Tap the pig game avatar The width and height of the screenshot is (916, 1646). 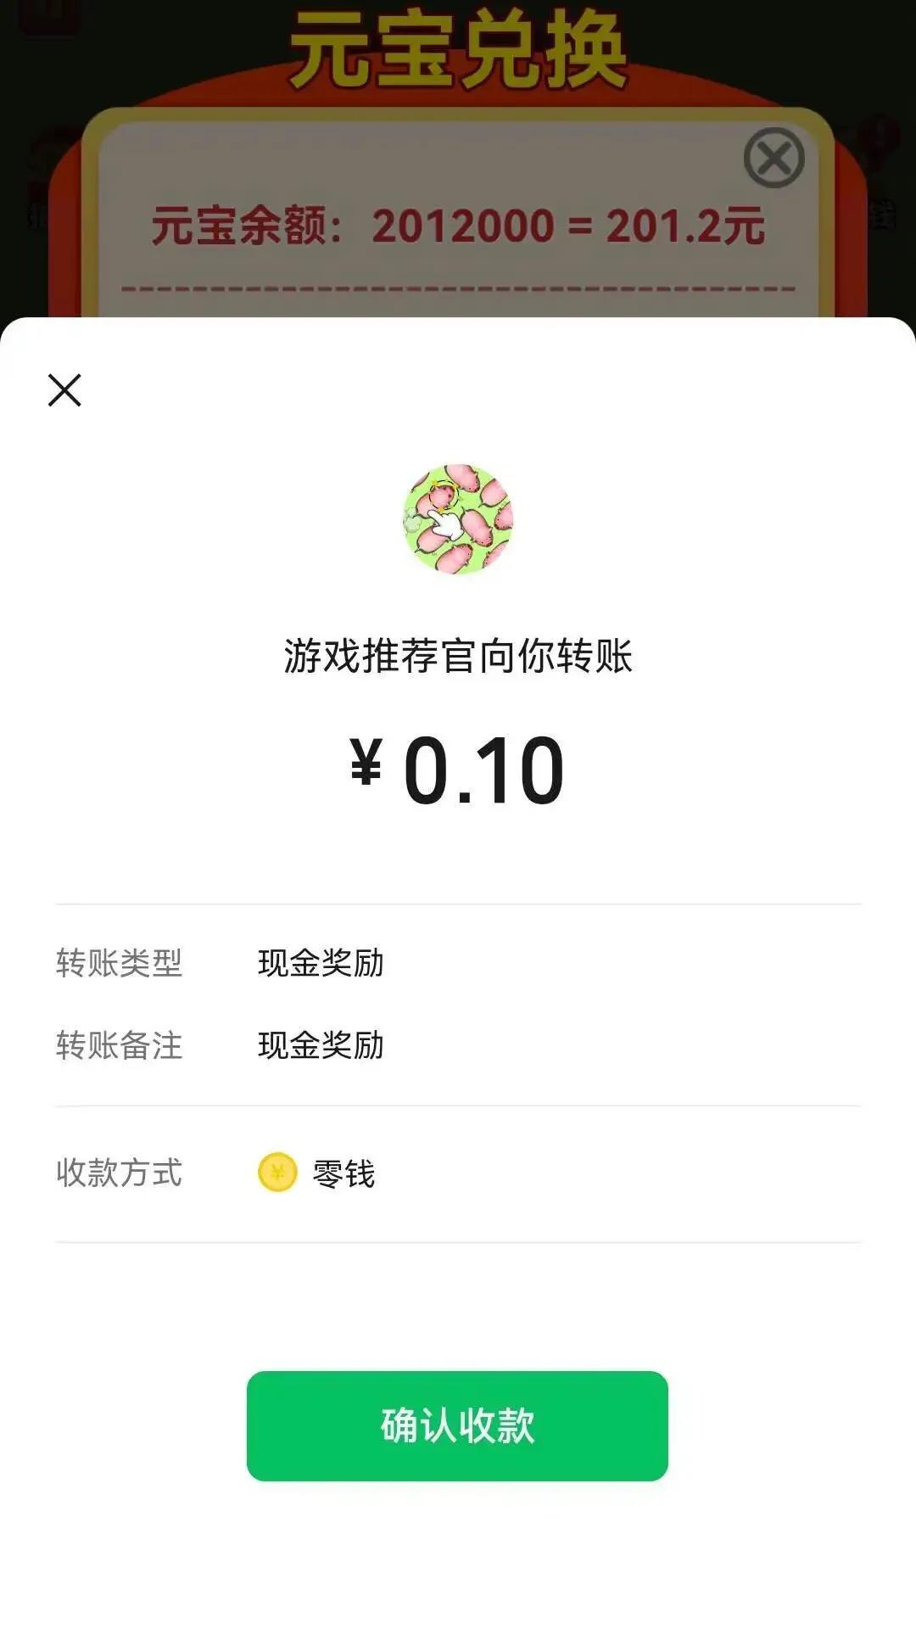pos(458,518)
